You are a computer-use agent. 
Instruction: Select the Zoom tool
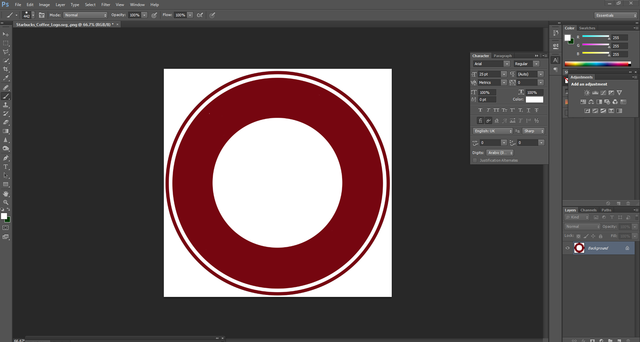[x=6, y=202]
